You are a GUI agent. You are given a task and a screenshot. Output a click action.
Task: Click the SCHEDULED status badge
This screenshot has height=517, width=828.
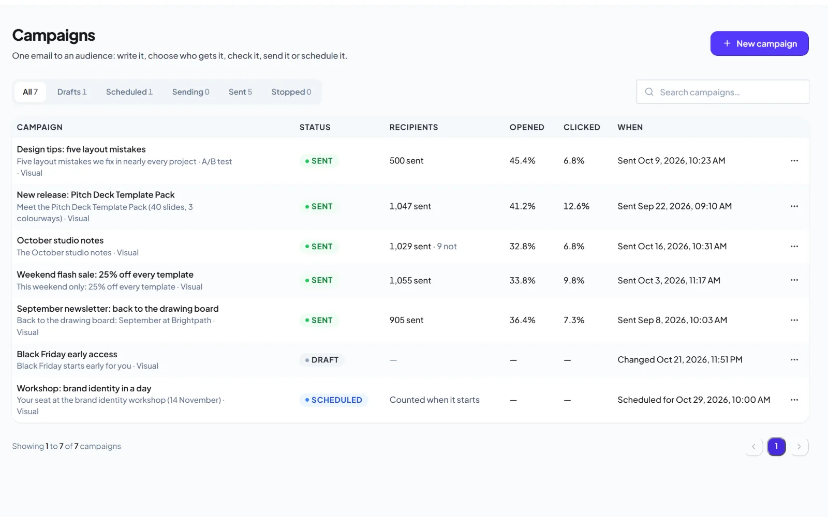[334, 400]
